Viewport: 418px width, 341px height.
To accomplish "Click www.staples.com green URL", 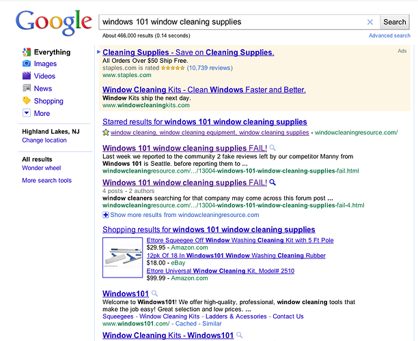I will click(x=127, y=75).
